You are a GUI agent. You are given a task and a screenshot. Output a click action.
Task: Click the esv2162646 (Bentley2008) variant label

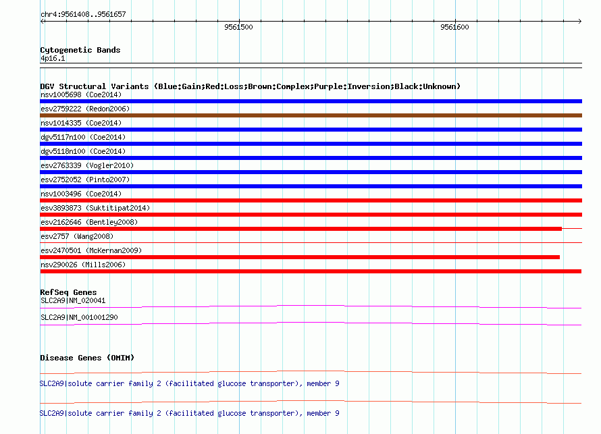tap(89, 222)
